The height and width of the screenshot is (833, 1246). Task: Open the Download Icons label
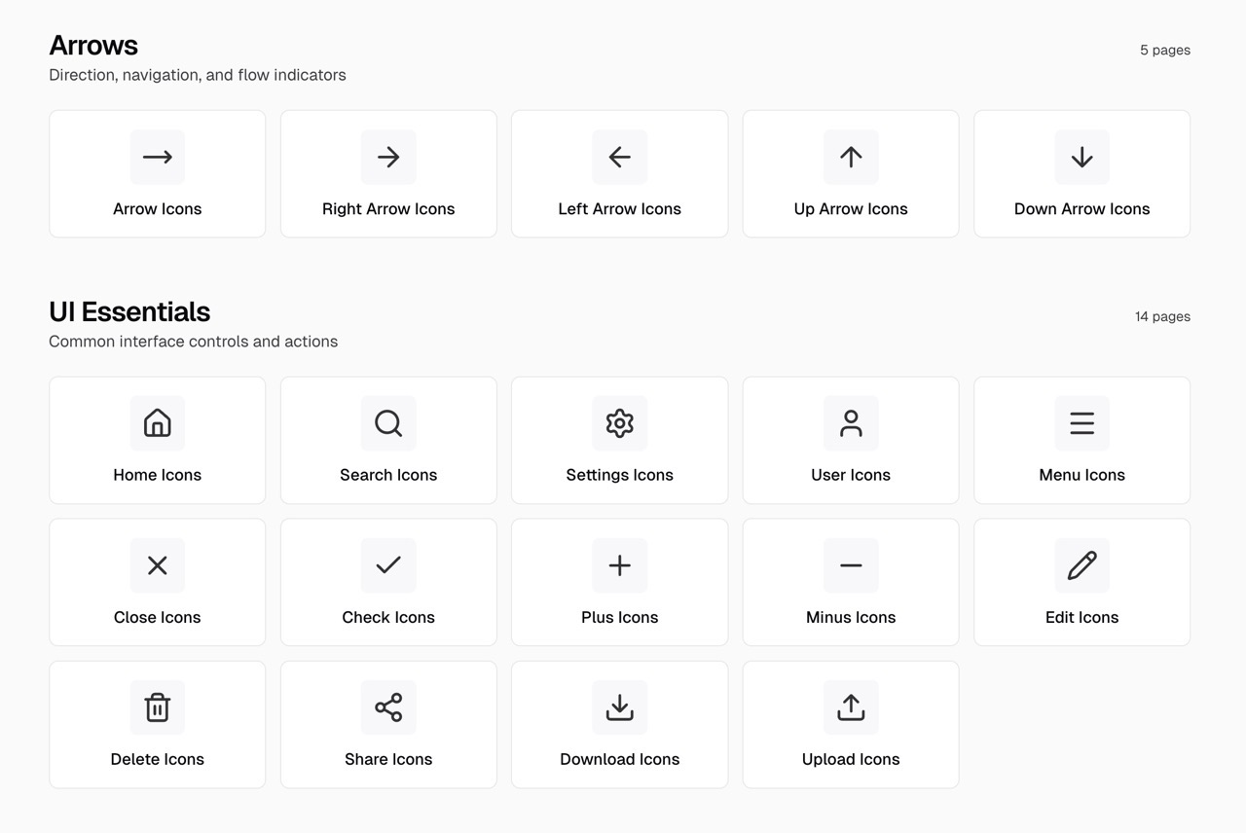619,759
